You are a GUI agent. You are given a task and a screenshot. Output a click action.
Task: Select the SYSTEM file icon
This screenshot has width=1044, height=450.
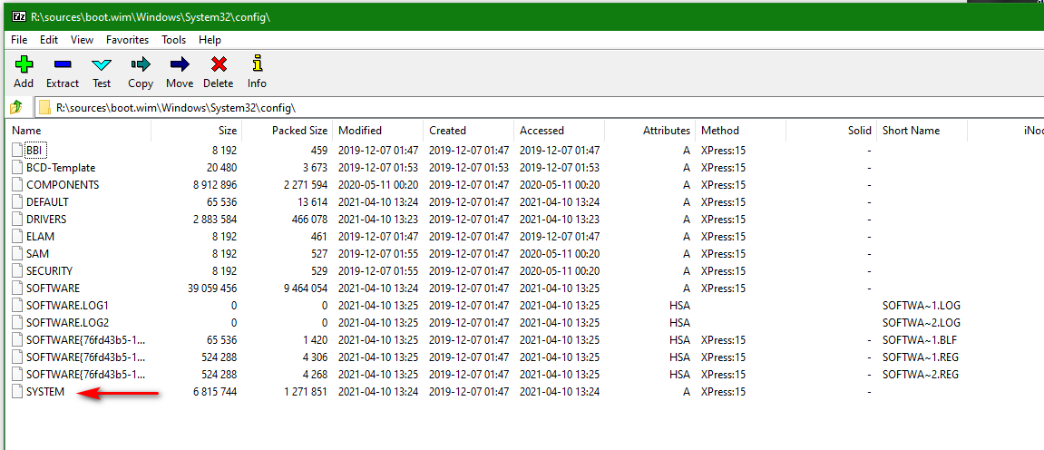pos(16,393)
